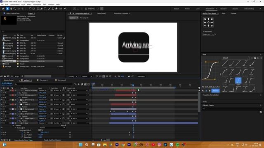Screen dimensions: 264x148
Task: Move anchor point to center diamond
Action: pyautogui.click(x=208, y=22)
